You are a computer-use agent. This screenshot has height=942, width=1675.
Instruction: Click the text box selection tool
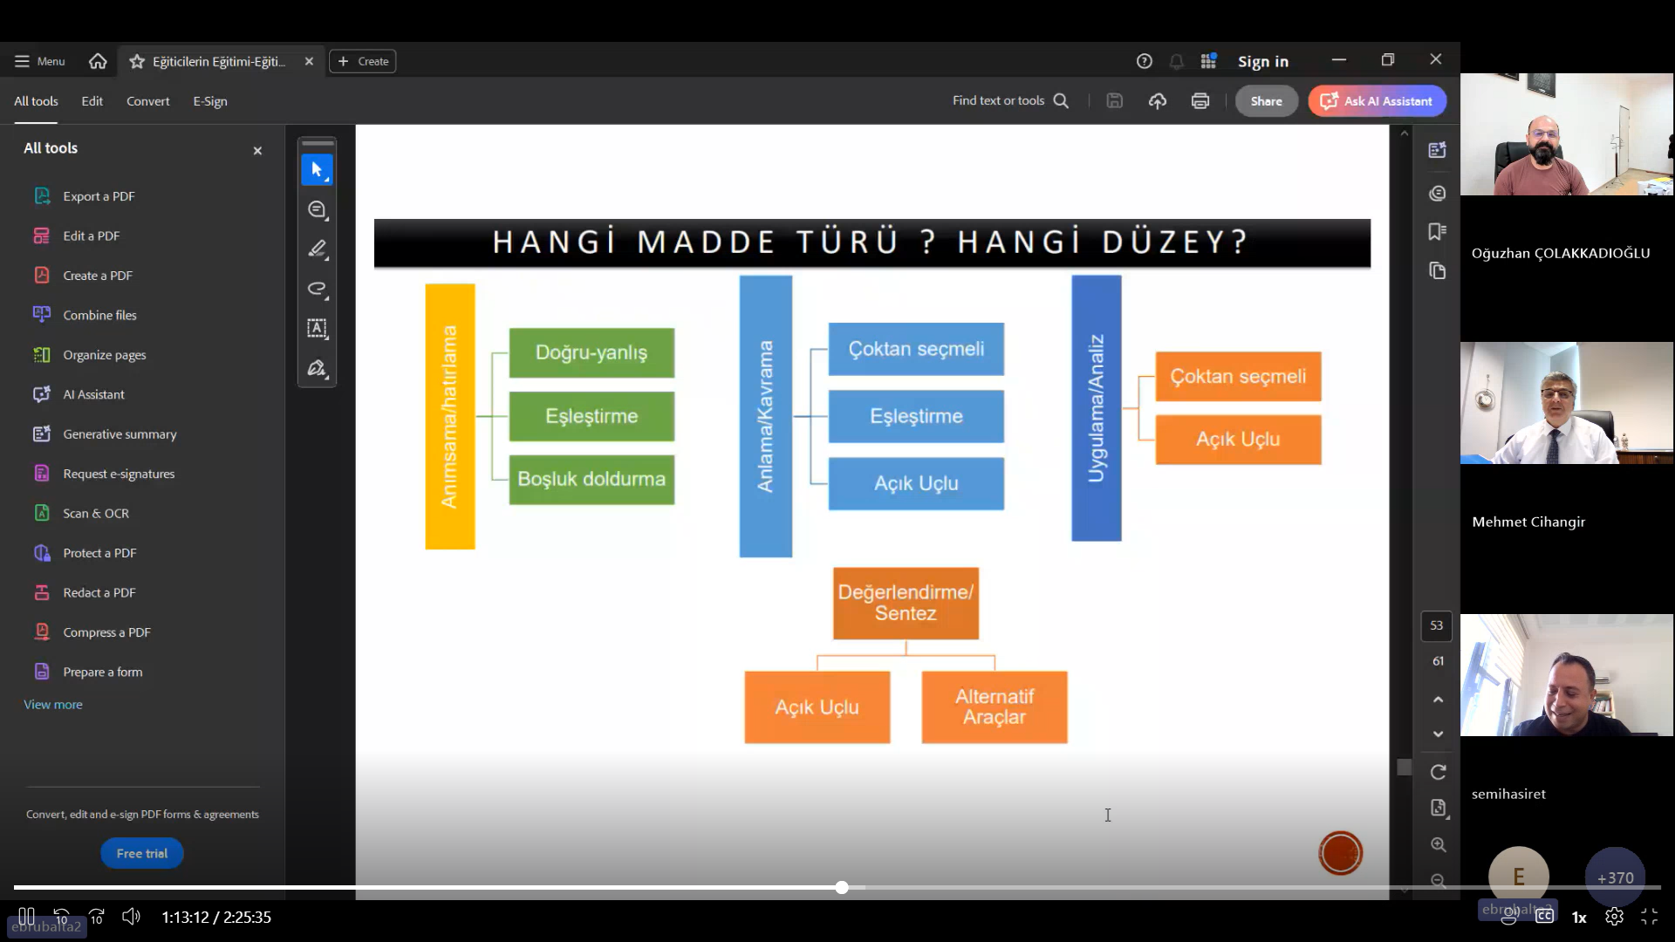click(x=317, y=329)
